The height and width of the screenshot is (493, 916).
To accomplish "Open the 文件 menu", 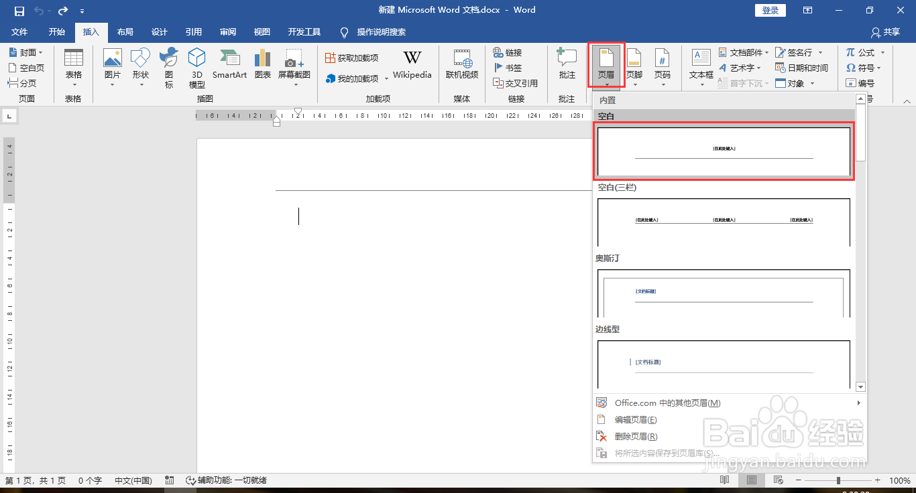I will coord(20,31).
